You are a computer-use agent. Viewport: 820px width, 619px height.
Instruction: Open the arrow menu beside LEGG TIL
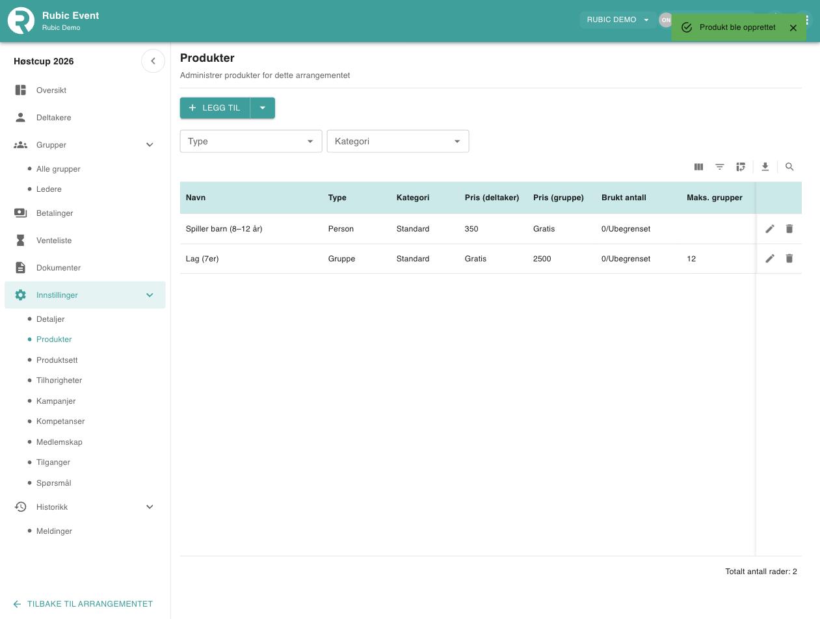[263, 108]
